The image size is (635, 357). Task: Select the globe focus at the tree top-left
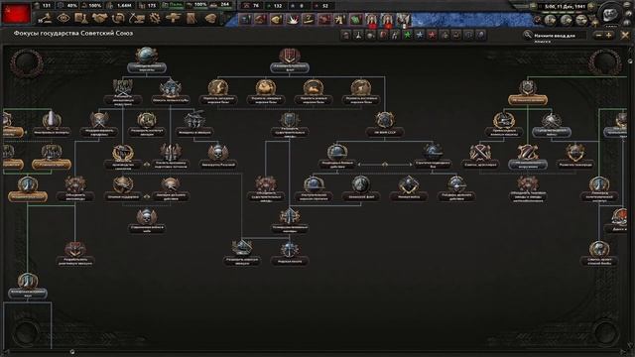point(147,59)
